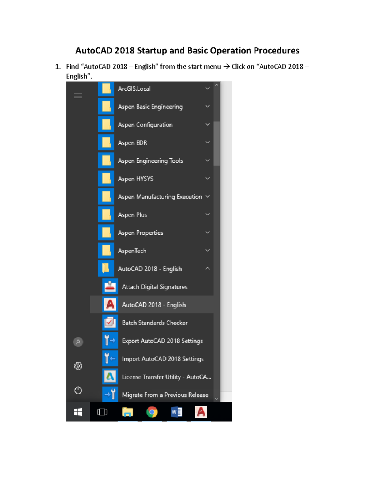Click the Task View taskbar icon

pyautogui.click(x=102, y=412)
